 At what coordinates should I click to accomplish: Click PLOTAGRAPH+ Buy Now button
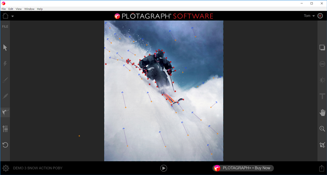click(x=243, y=168)
